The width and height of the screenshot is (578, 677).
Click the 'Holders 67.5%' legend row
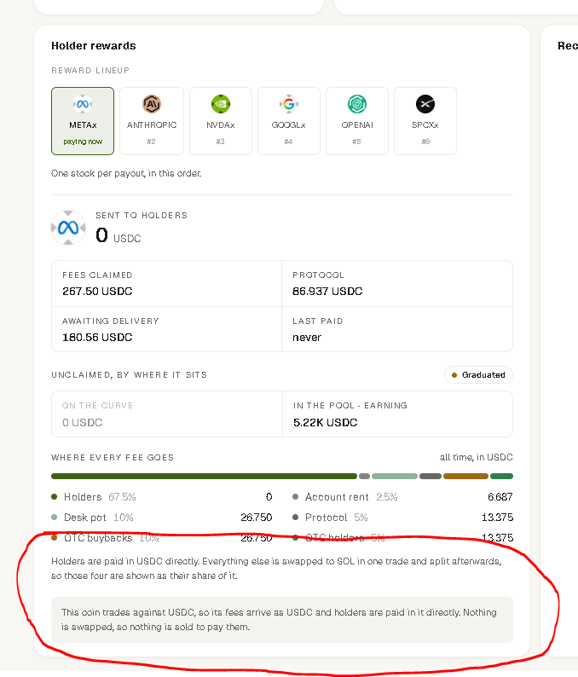162,497
